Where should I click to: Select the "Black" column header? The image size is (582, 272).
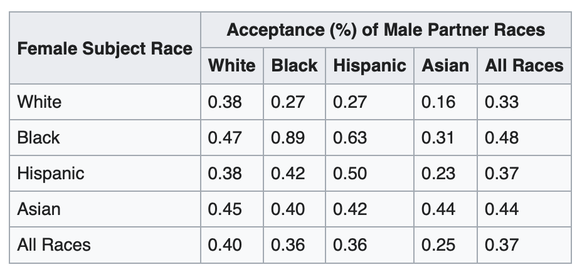[294, 66]
